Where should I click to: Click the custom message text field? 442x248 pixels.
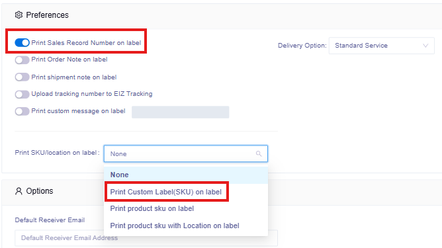click(181, 112)
